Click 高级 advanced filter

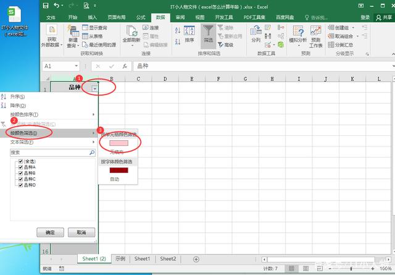tap(226, 44)
